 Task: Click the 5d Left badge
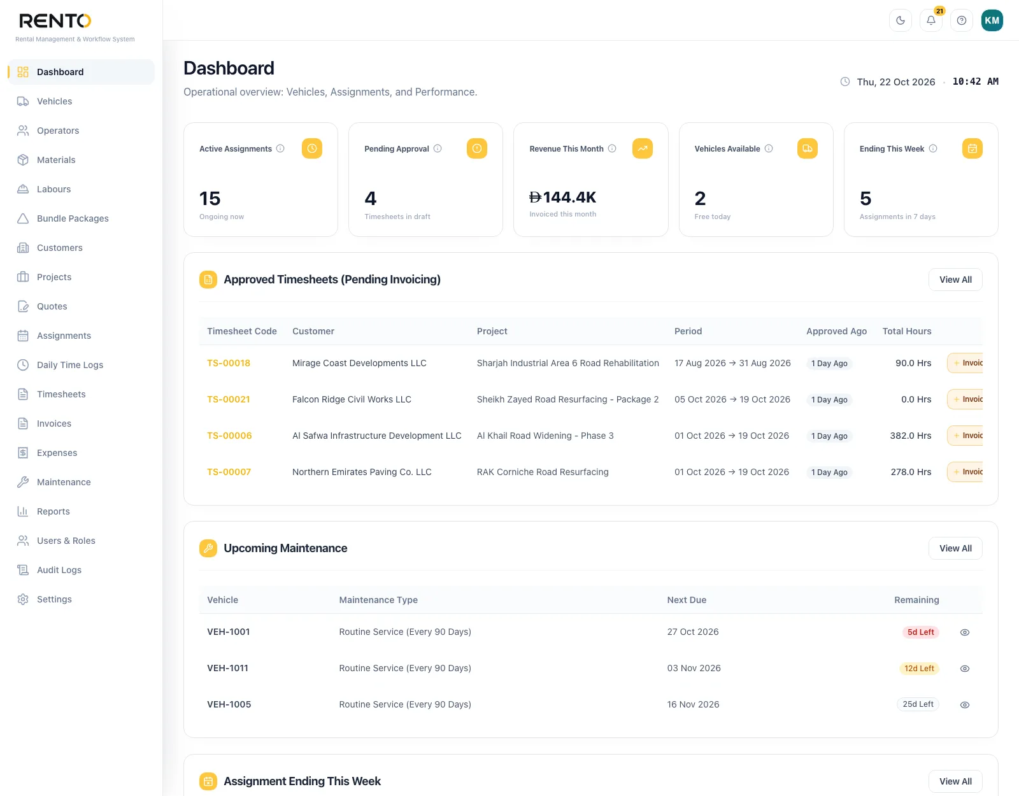click(x=920, y=632)
